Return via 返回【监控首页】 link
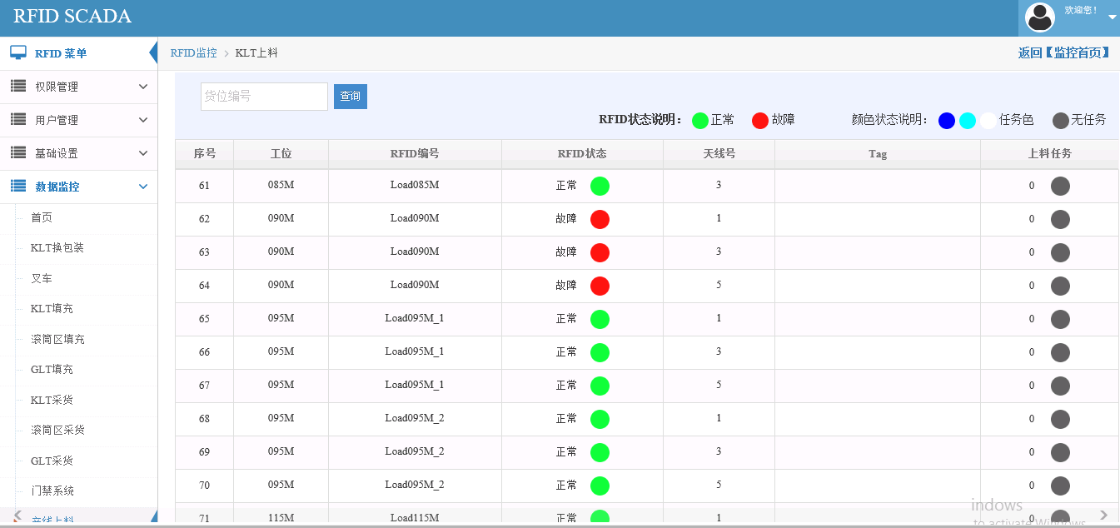 (x=1063, y=52)
